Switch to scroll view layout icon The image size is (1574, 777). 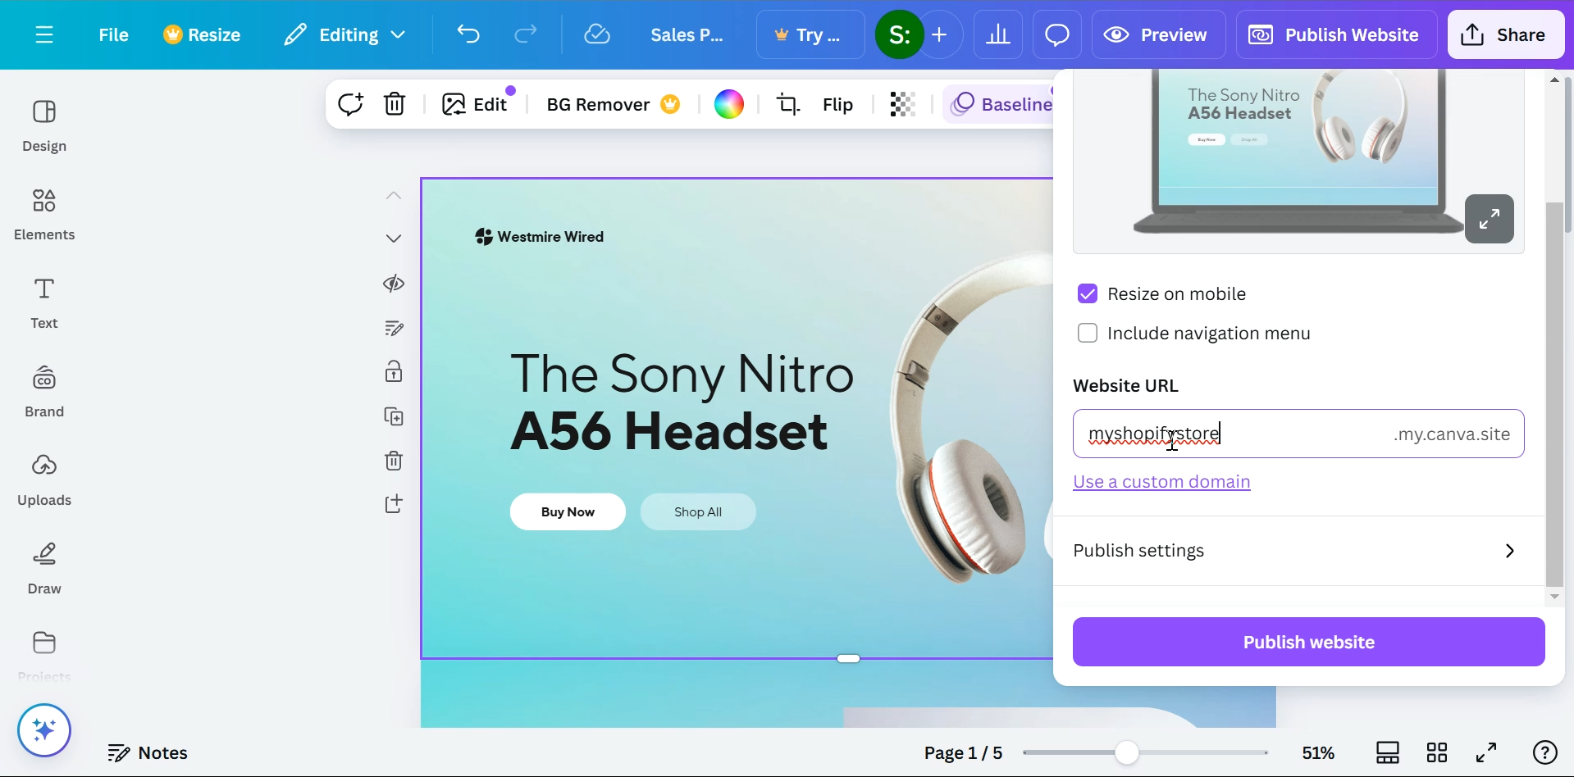1388,752
